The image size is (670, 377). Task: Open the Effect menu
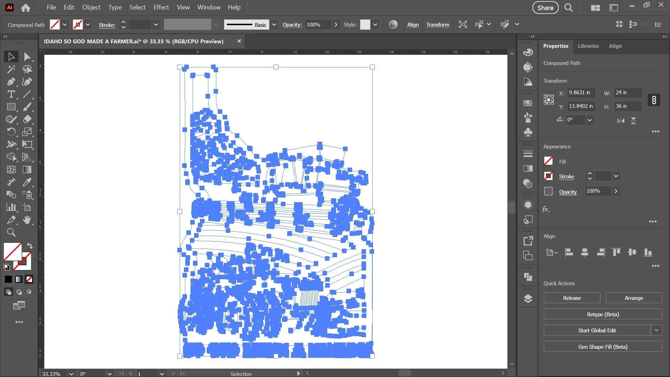click(x=161, y=7)
